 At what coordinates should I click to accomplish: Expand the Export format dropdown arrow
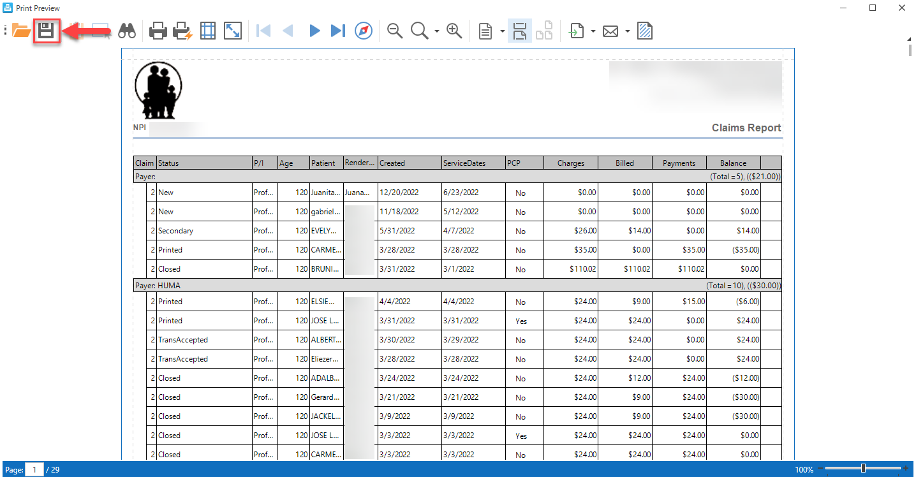(x=594, y=31)
